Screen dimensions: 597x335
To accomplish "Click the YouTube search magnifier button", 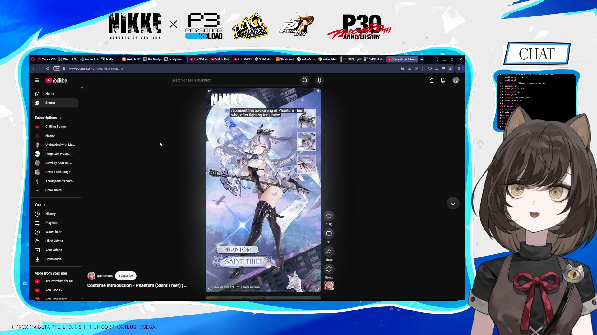I will (305, 80).
